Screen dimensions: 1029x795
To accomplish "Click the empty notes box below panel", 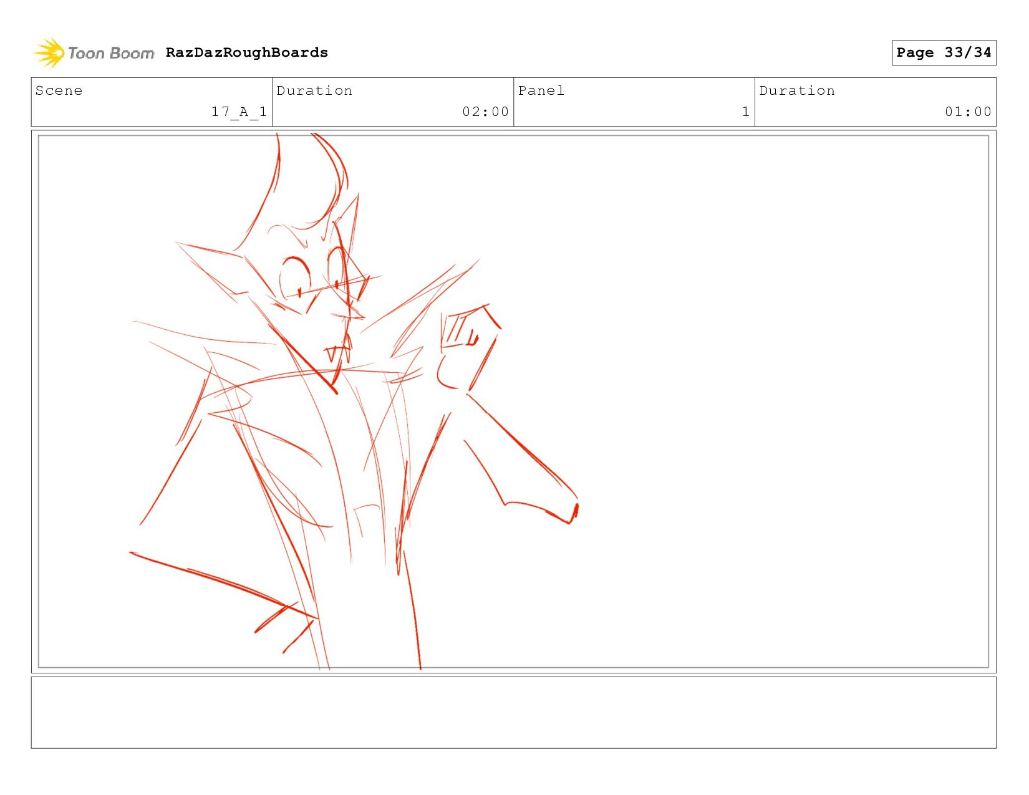I will tap(513, 713).
